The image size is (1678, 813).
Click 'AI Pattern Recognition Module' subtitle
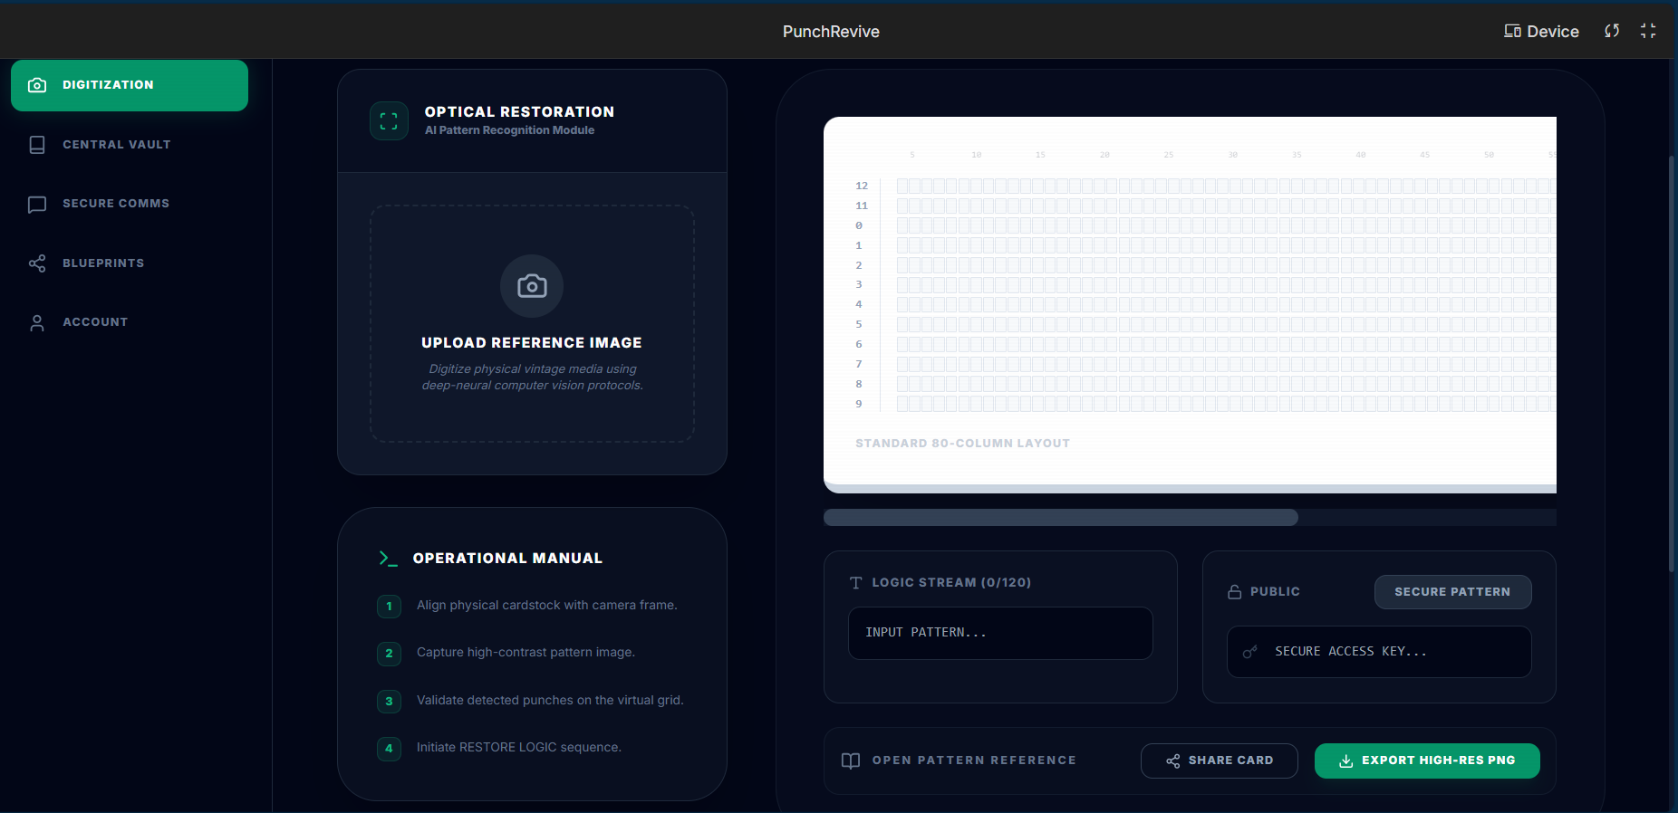click(x=509, y=130)
